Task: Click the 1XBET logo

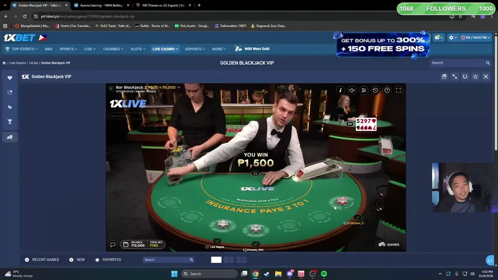Action: click(19, 38)
